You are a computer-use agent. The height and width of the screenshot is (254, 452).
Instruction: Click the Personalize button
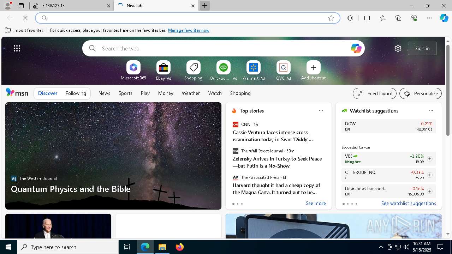click(x=421, y=93)
